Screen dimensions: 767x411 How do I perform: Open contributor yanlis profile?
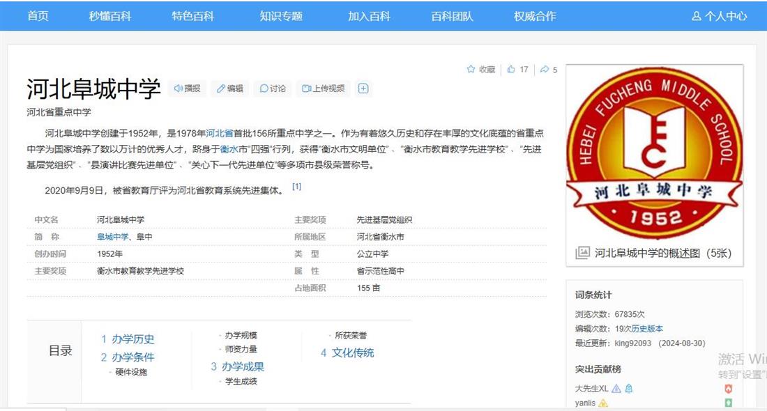[585, 403]
